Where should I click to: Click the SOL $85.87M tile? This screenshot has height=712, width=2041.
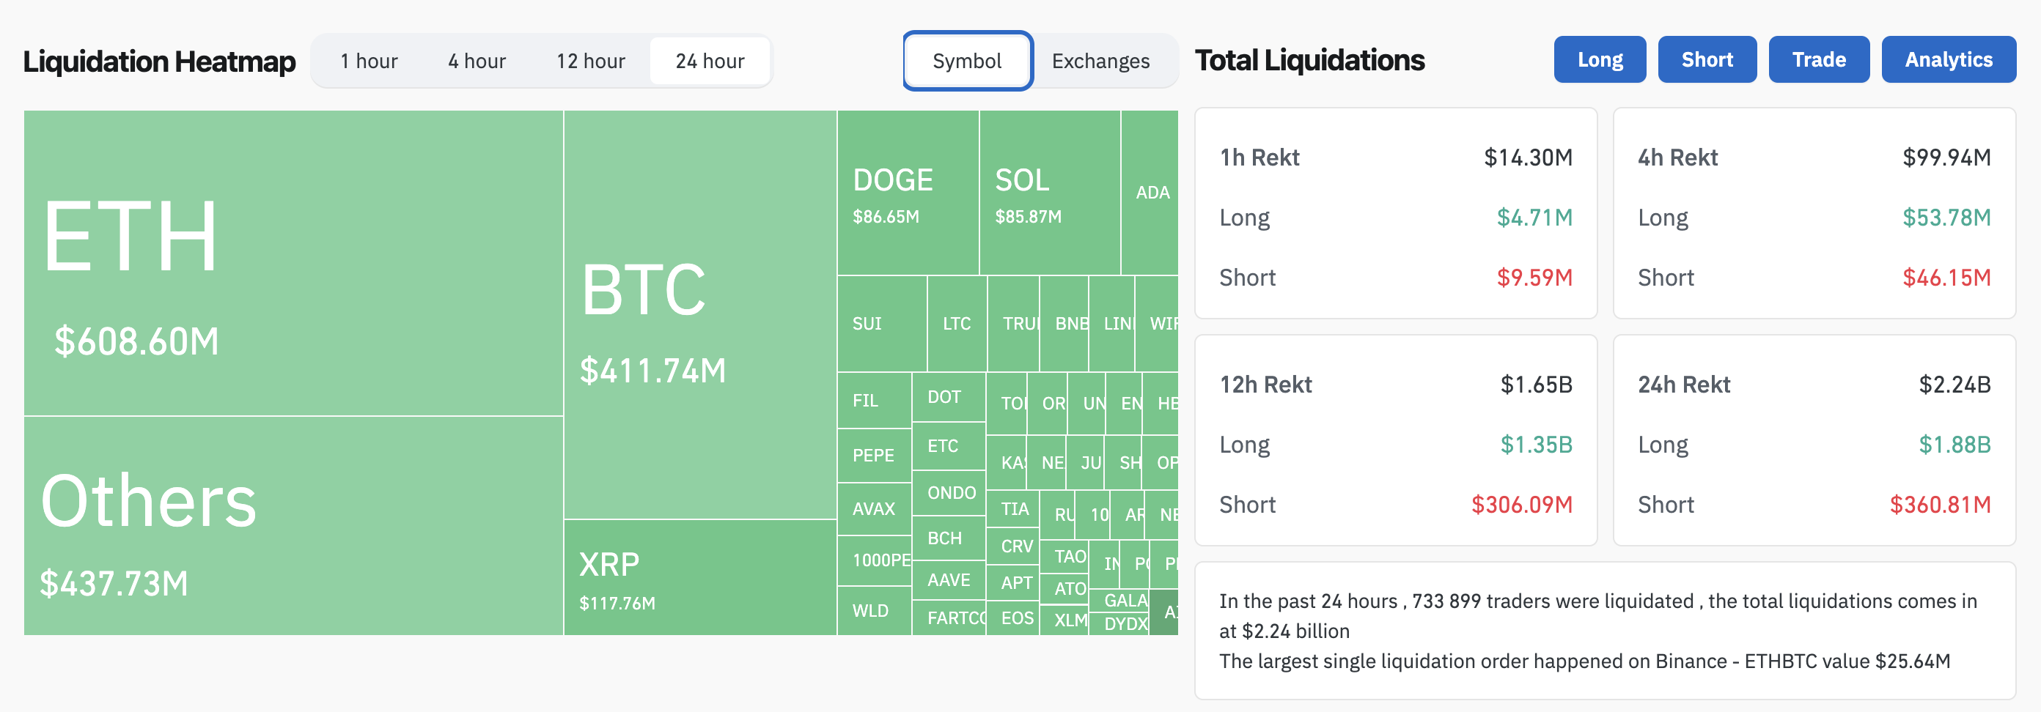click(x=1049, y=193)
